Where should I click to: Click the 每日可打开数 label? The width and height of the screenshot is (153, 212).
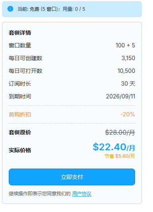point(25,71)
